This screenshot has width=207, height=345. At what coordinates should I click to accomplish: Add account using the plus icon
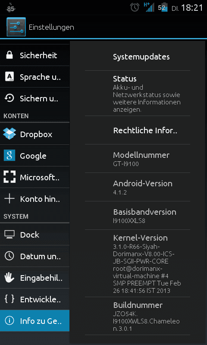click(9, 199)
